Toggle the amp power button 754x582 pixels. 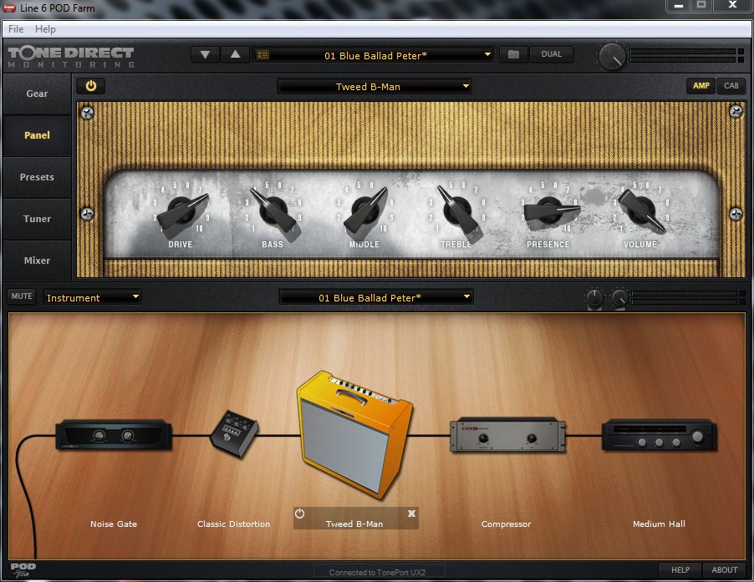point(90,86)
